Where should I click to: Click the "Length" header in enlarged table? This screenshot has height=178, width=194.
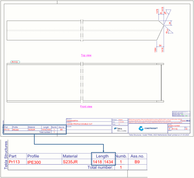102,156
